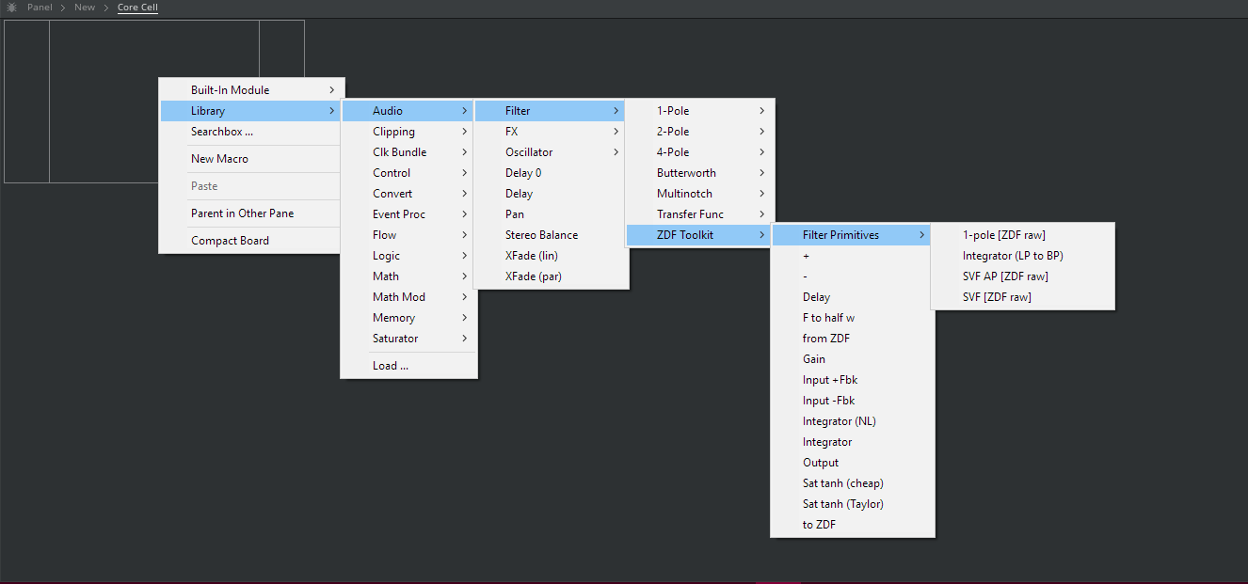
Task: Open the Oscillator submenu
Action: [x=551, y=152]
